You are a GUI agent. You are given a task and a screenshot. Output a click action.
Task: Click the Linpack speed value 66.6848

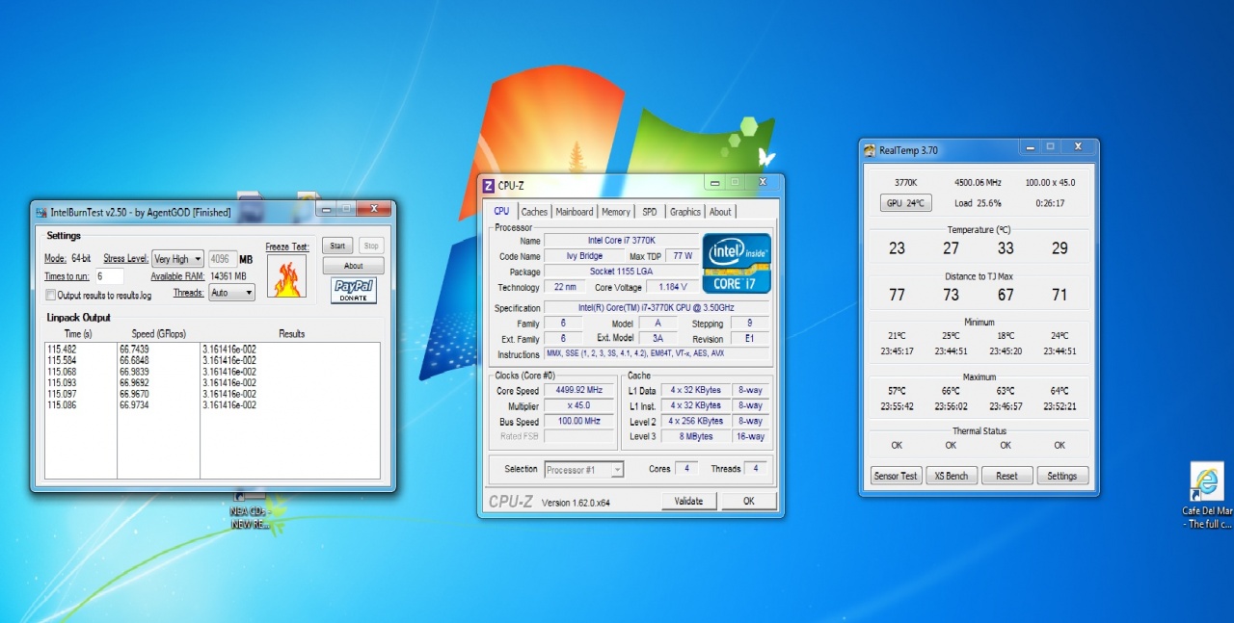click(x=135, y=360)
